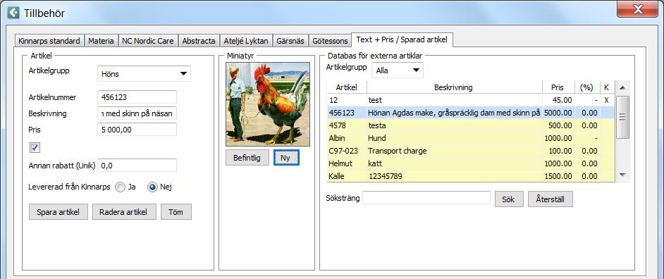The image size is (664, 279).
Task: Click the rooster miniature image
Action: 268,104
